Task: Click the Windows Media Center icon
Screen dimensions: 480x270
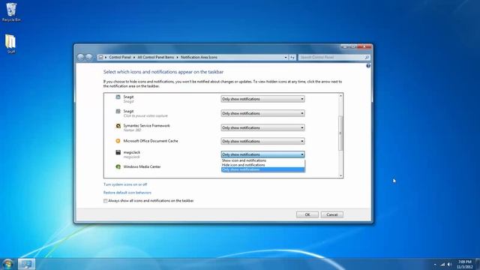Action: (118, 166)
